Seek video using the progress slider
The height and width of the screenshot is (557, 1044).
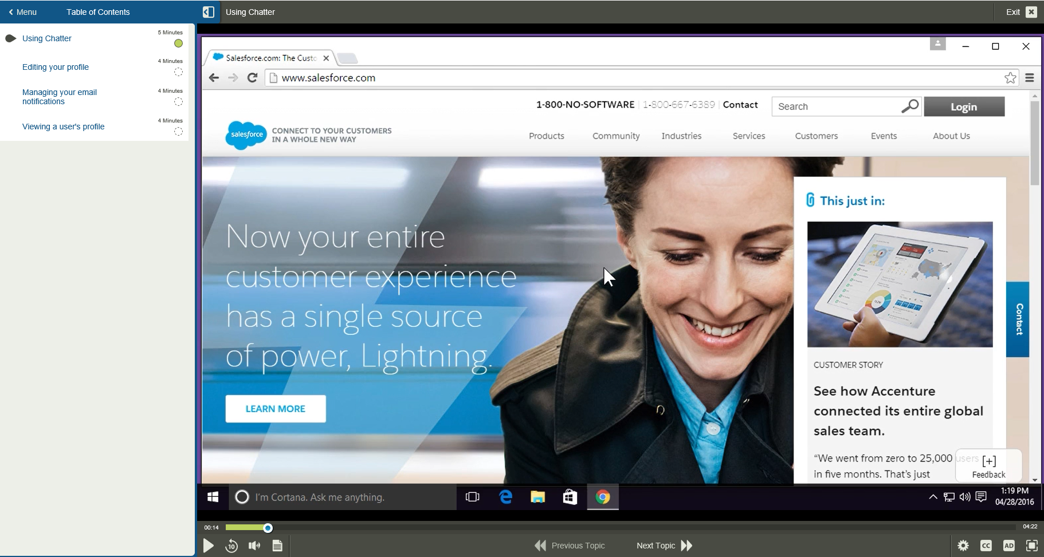tap(268, 527)
